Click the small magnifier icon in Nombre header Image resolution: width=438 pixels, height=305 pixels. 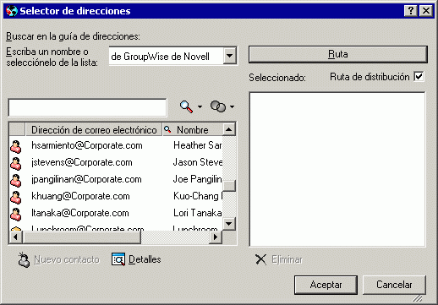click(167, 129)
